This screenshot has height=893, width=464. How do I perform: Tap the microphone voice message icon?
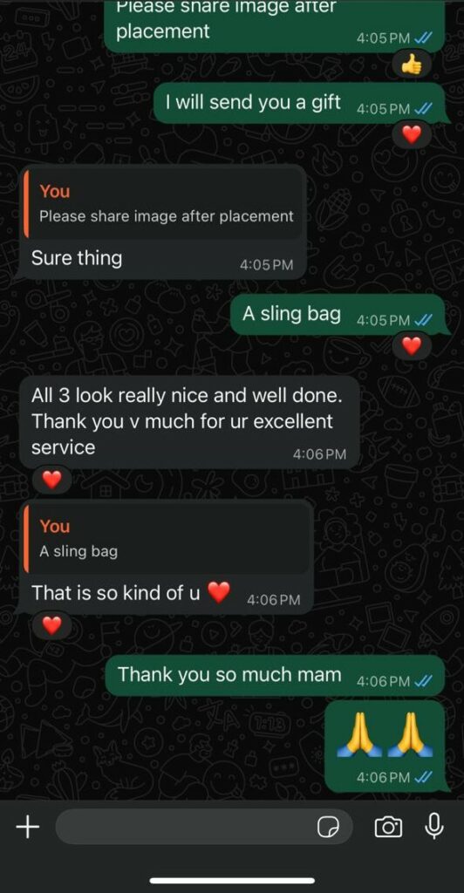433,826
